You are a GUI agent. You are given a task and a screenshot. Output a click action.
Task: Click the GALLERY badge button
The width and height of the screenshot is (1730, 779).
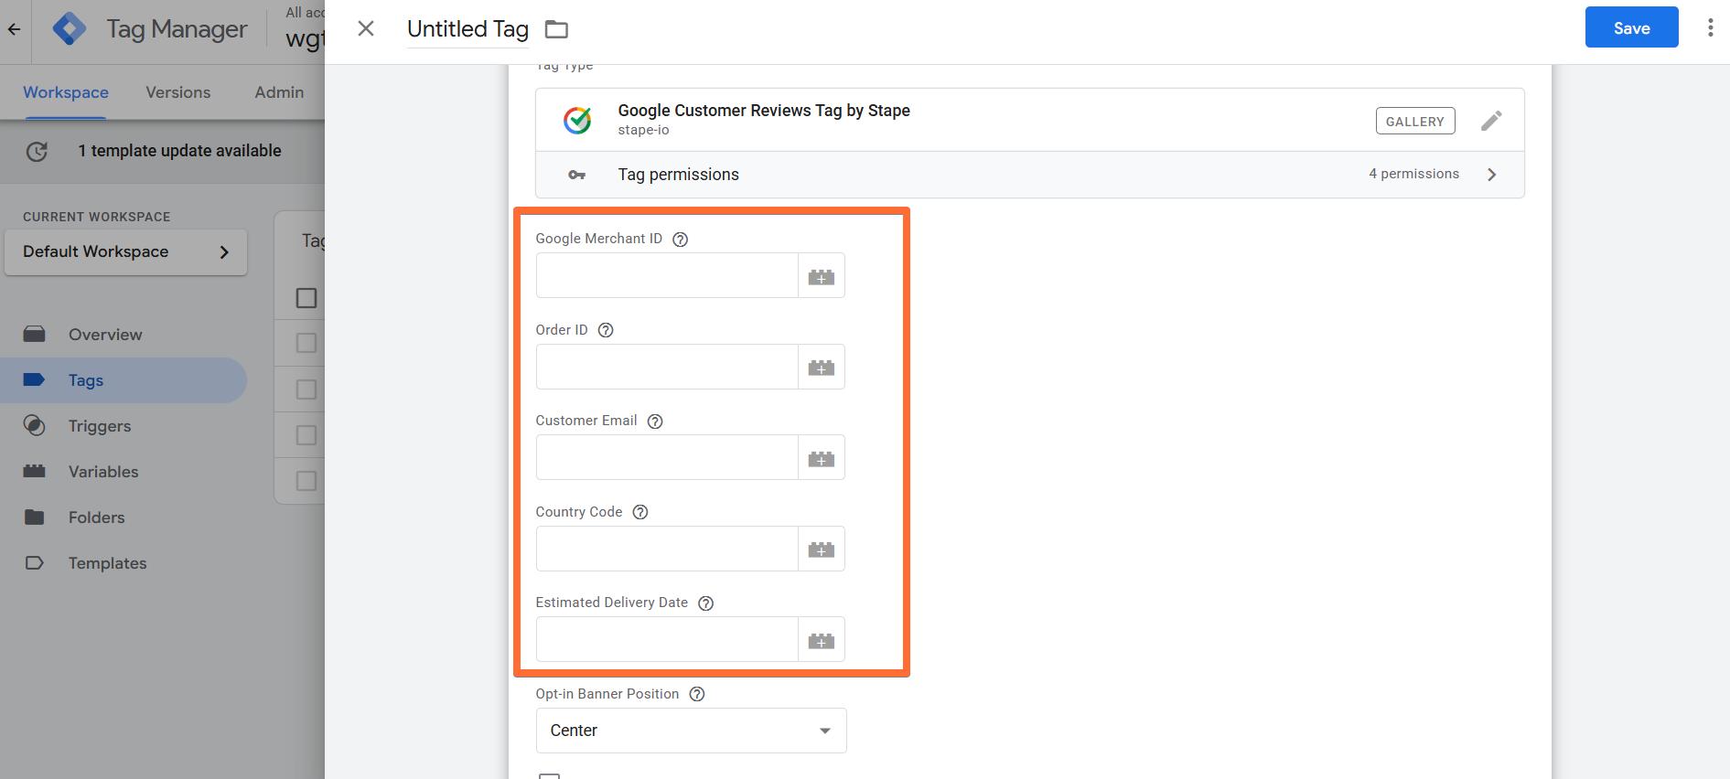coord(1415,121)
